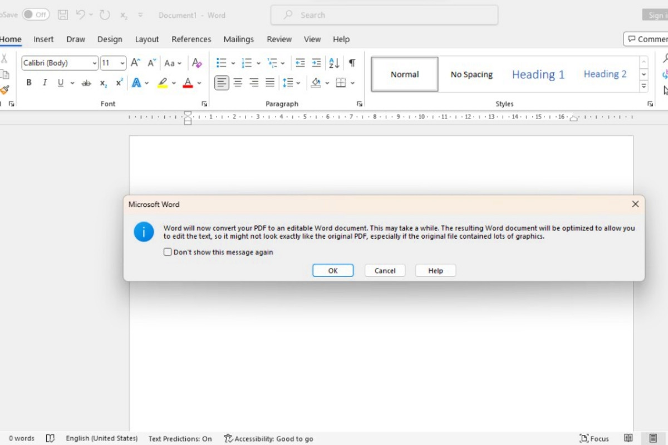Image resolution: width=668 pixels, height=445 pixels.
Task: Expand the Styles gallery More arrow
Action: point(644,86)
